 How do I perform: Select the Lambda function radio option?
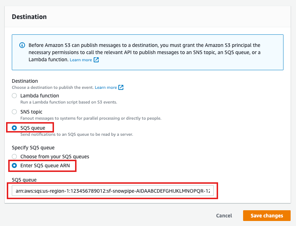click(14, 96)
